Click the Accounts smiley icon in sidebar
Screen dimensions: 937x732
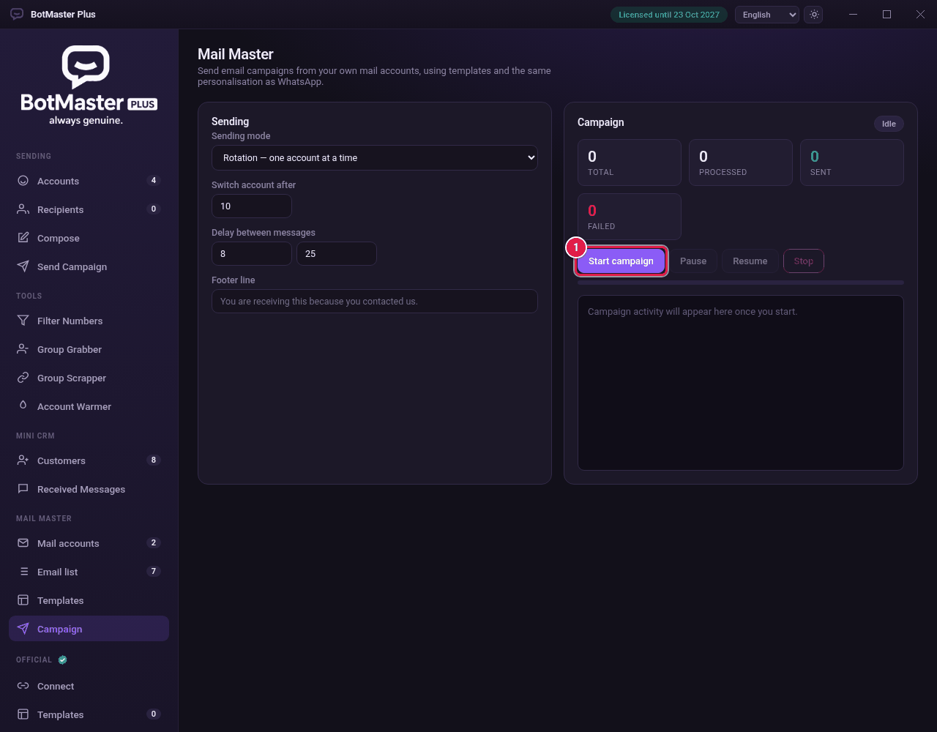point(23,181)
